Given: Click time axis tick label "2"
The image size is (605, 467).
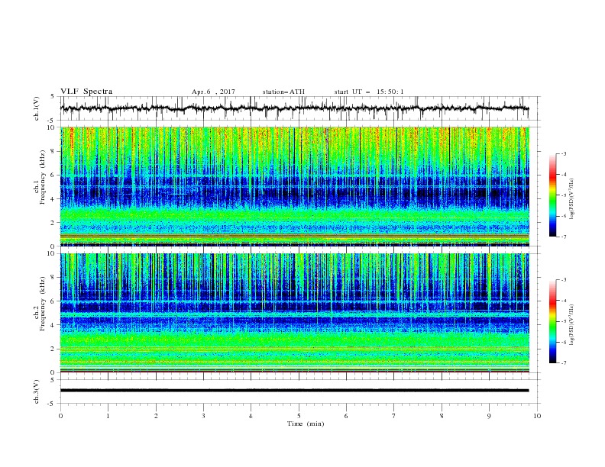Looking at the screenshot, I should coord(156,416).
